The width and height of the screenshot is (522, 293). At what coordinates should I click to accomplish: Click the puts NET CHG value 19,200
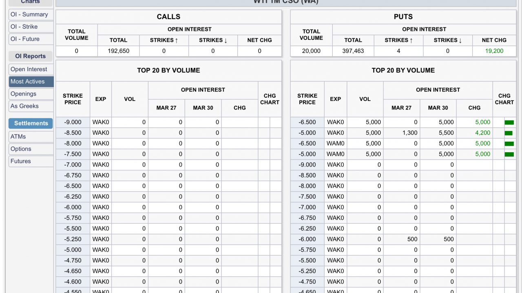(494, 51)
